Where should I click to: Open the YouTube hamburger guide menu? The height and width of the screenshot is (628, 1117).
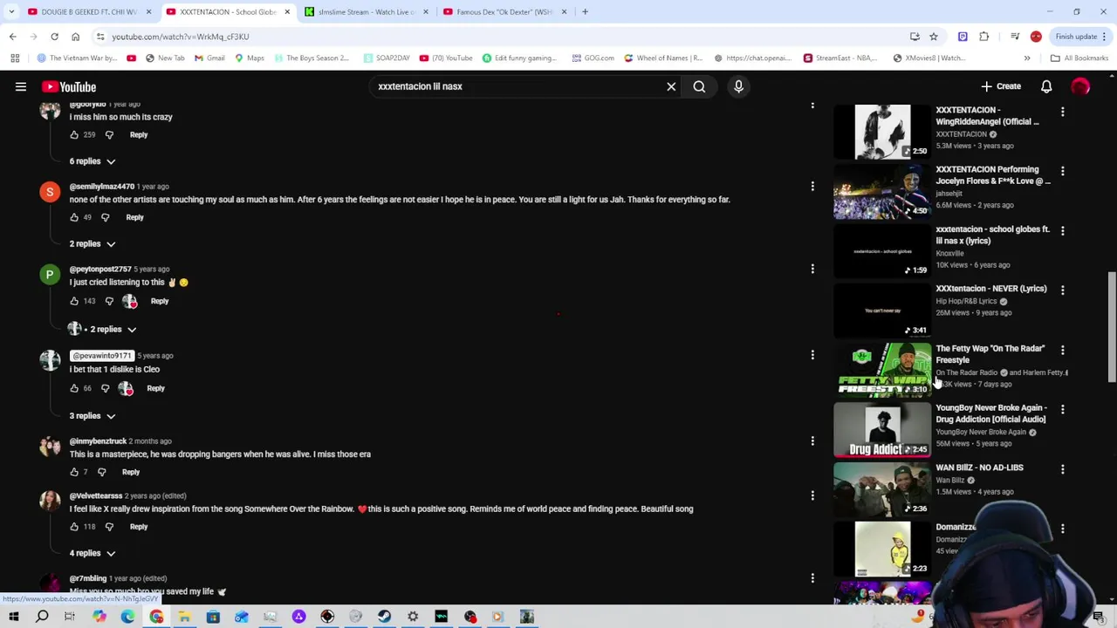tap(21, 86)
